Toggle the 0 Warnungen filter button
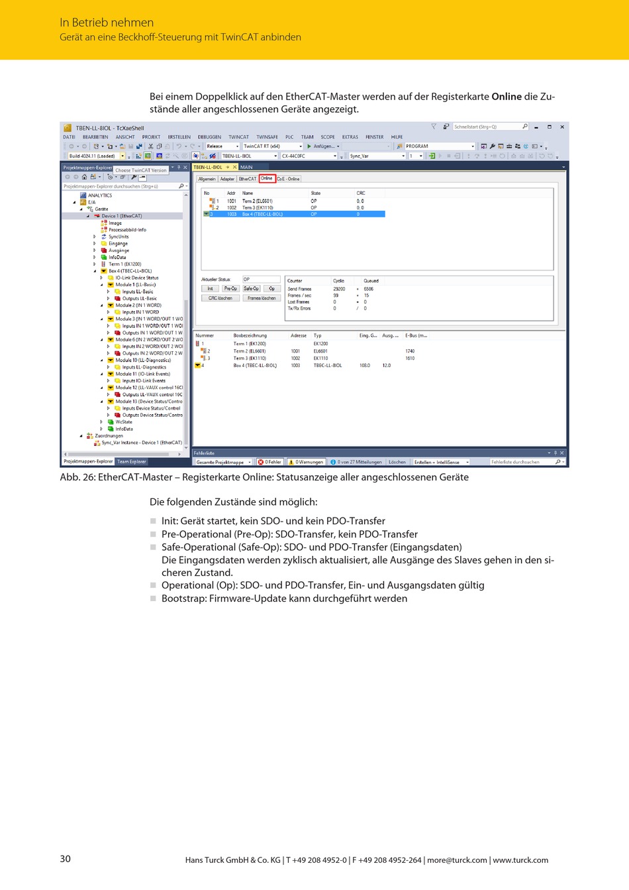Screen dimensions: 629x890 [x=307, y=462]
